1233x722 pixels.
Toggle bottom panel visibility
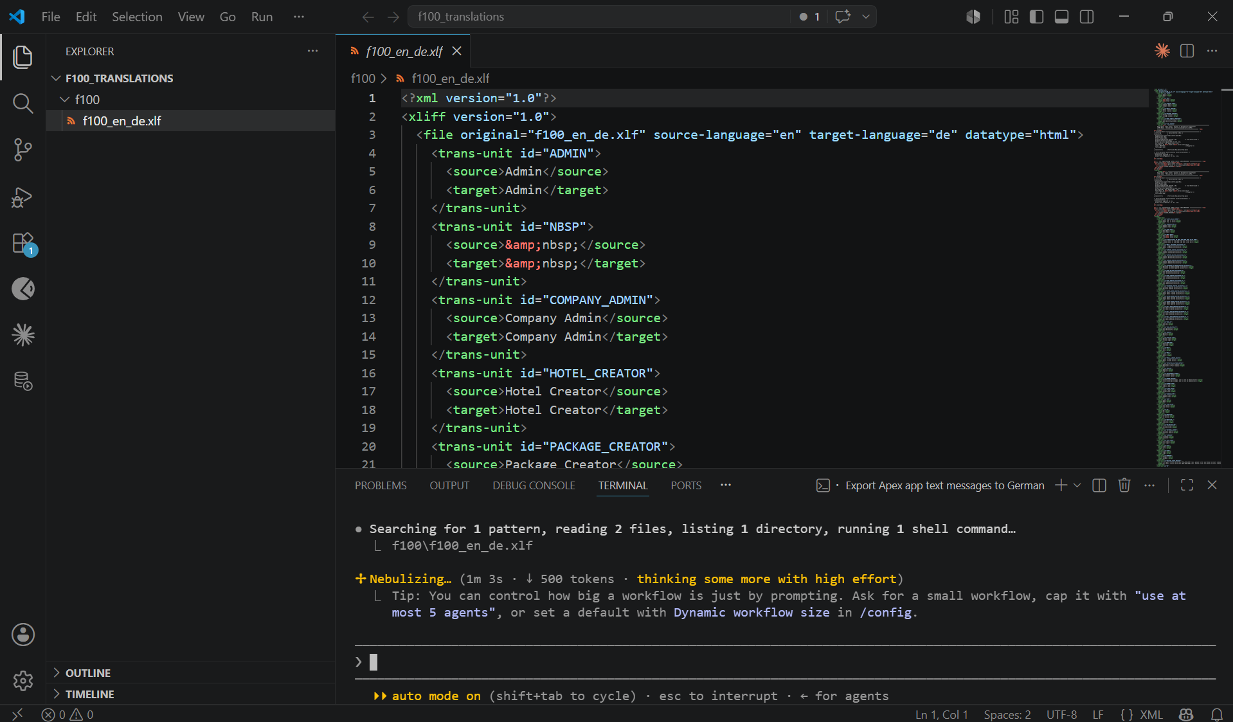[1061, 17]
